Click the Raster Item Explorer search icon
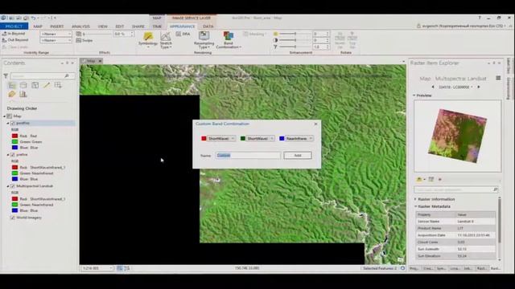This screenshot has width=515, height=289. [x=496, y=189]
